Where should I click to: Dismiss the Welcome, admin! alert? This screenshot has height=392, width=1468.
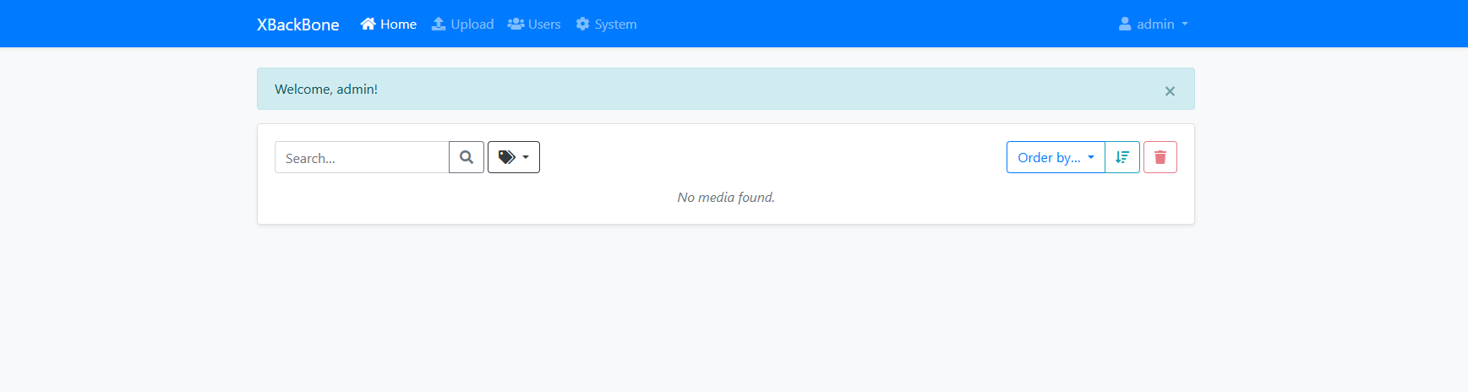[x=1170, y=90]
